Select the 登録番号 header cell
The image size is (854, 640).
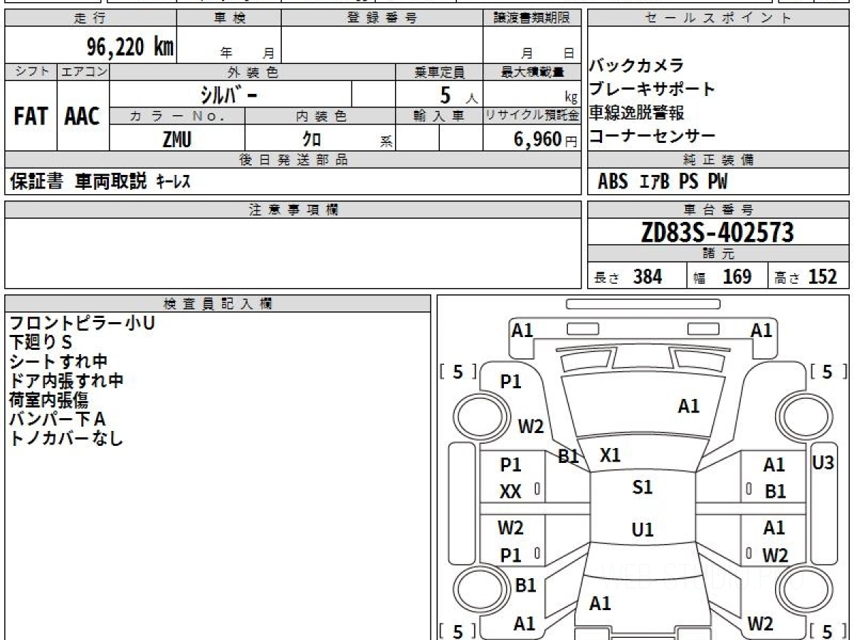(x=382, y=18)
